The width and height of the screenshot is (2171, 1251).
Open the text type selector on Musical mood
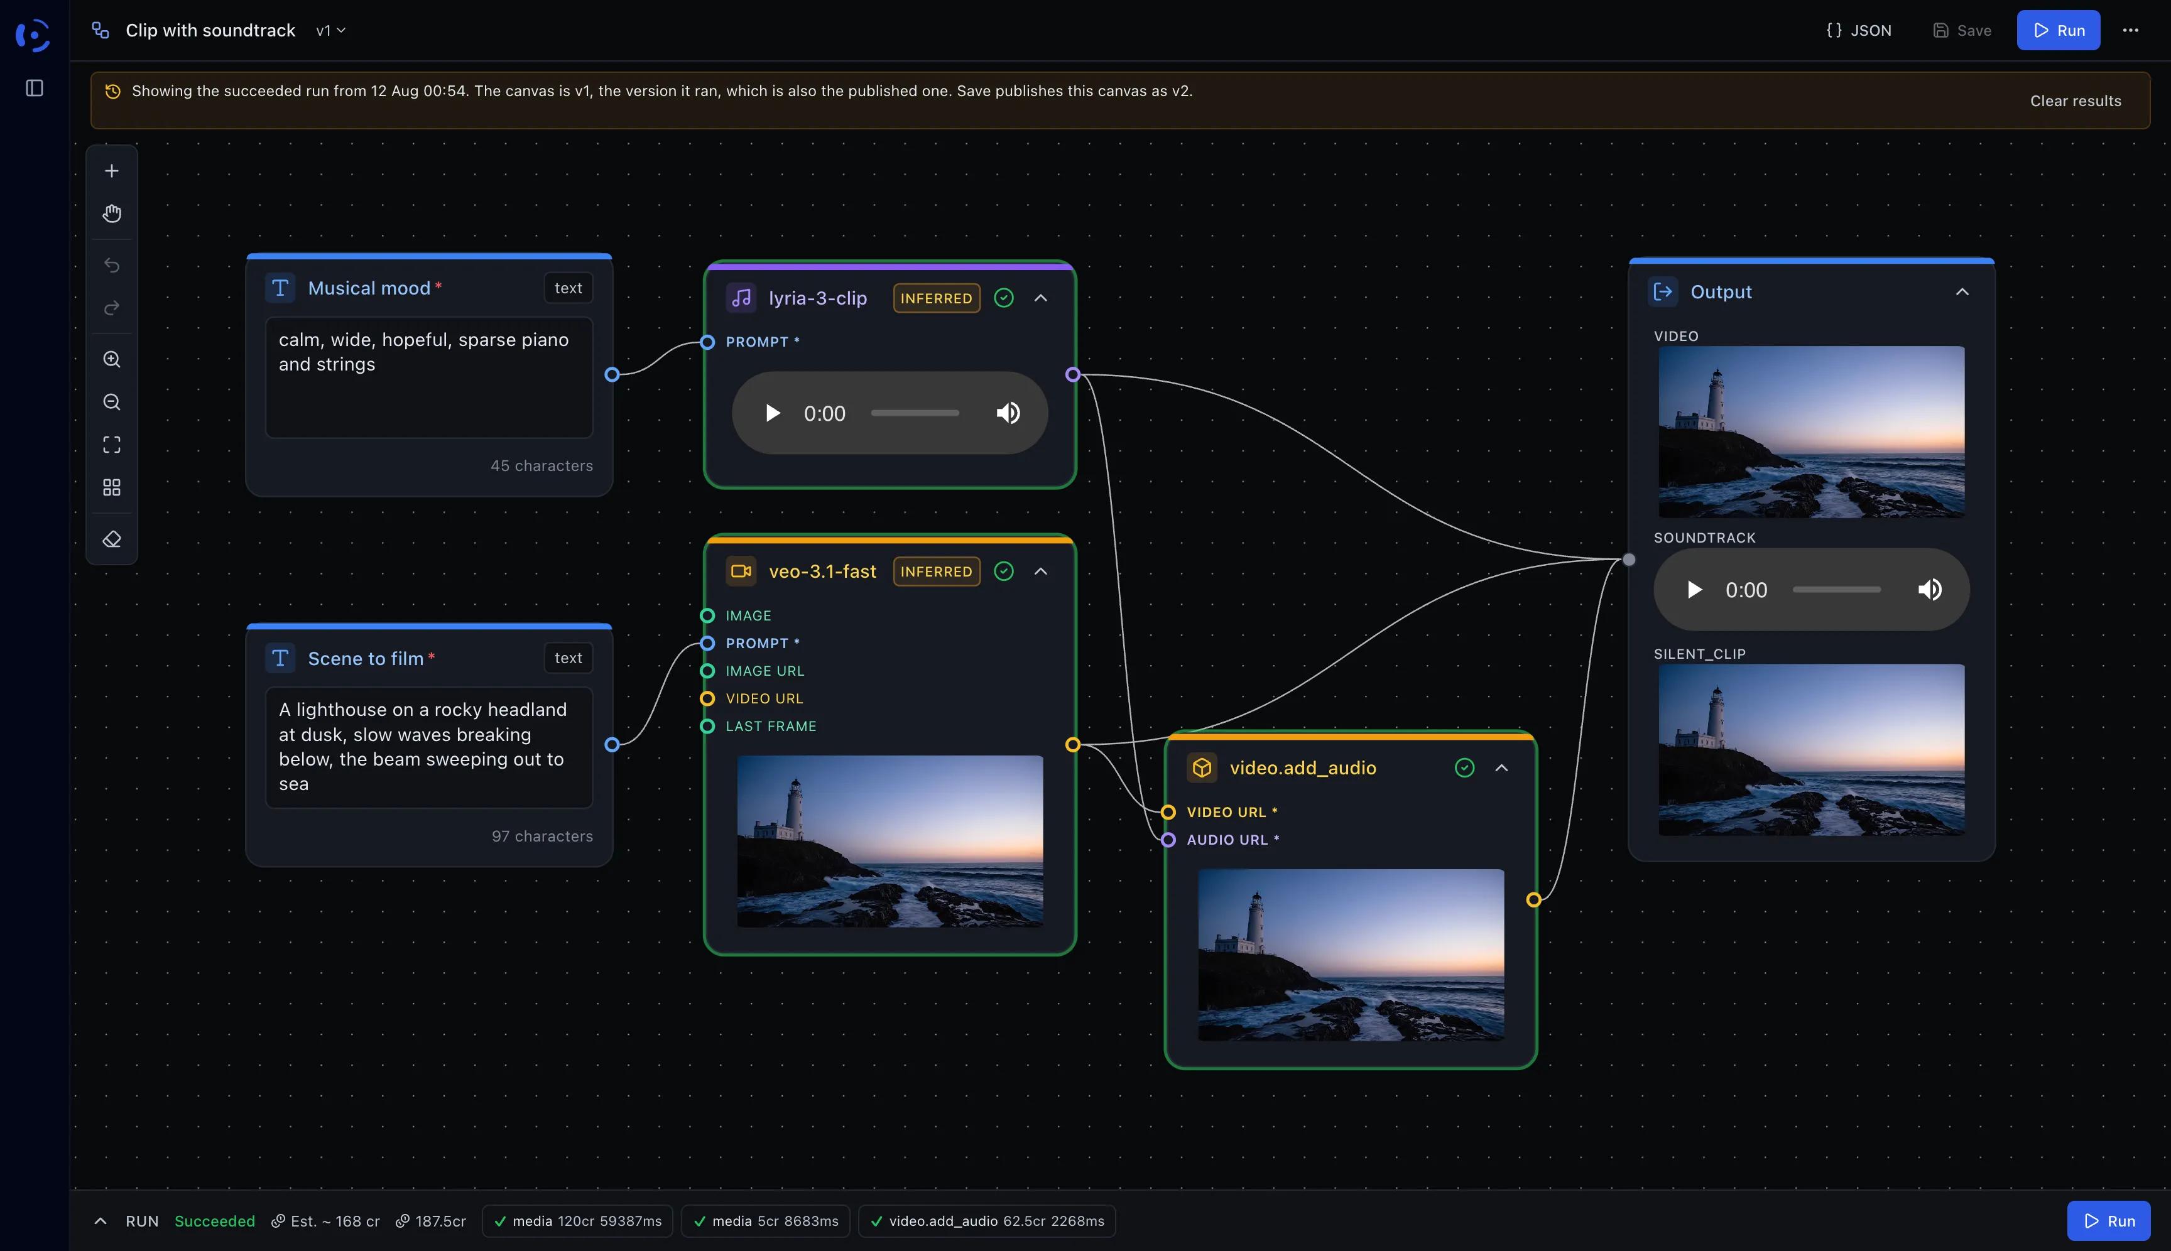coord(568,288)
